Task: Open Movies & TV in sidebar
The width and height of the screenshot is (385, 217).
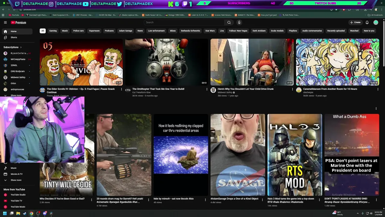Action: (x=17, y=174)
